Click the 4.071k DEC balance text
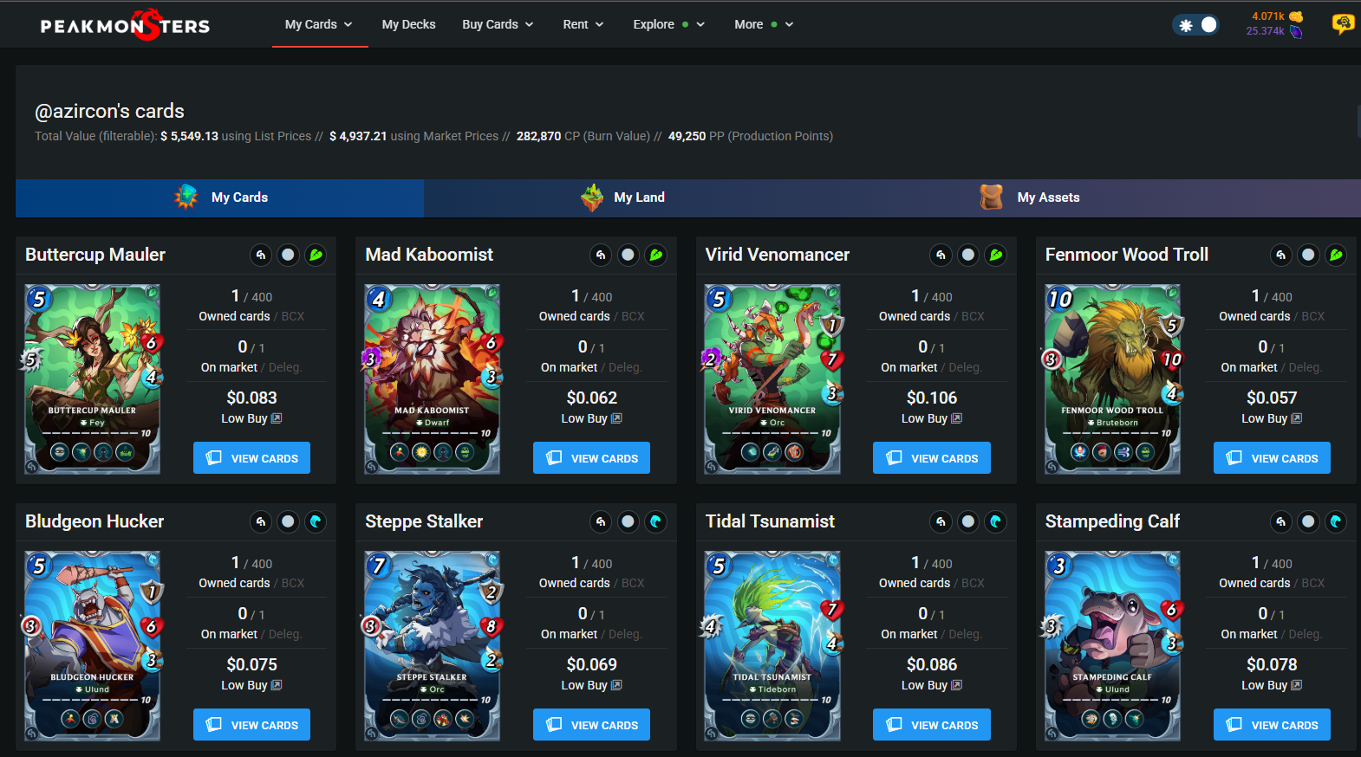The image size is (1361, 757). click(1268, 16)
